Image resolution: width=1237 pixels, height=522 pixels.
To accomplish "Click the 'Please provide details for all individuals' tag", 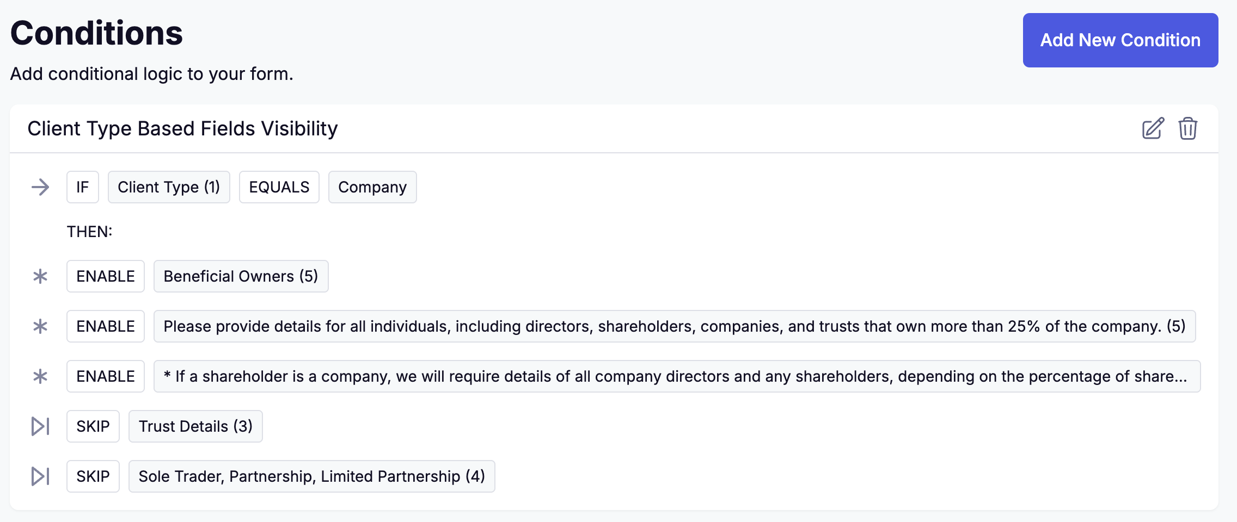I will point(674,327).
